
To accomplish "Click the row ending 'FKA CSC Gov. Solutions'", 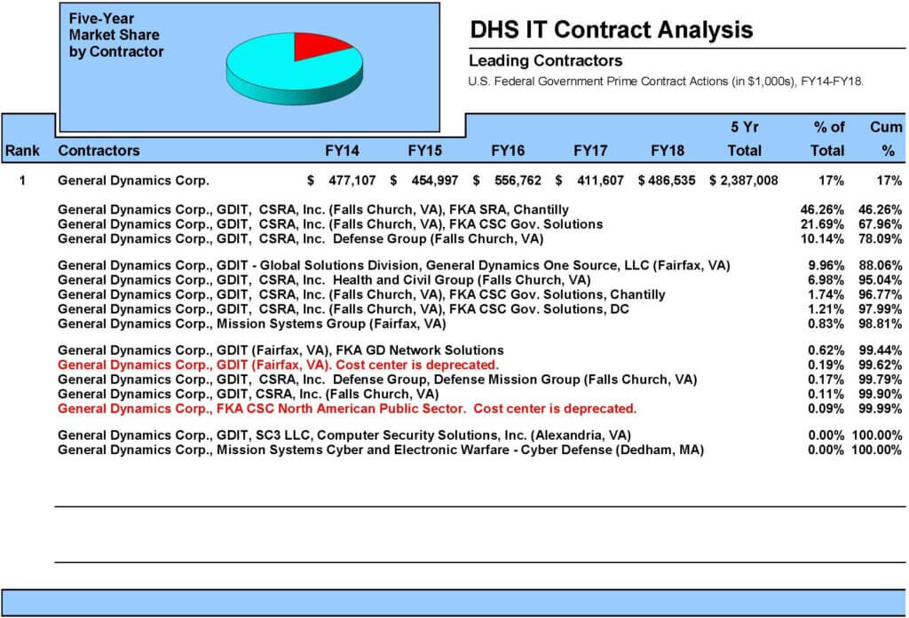I will [330, 224].
